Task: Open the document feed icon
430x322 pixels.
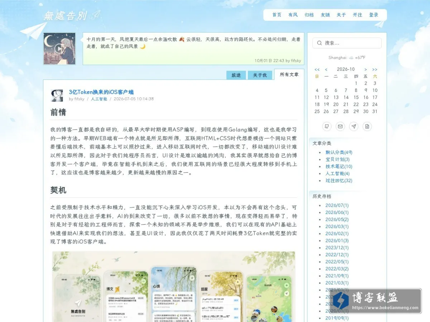Action: click(367, 126)
